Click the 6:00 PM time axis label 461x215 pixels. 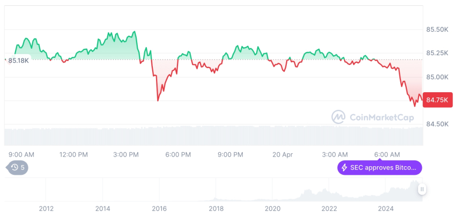pyautogui.click(x=178, y=154)
